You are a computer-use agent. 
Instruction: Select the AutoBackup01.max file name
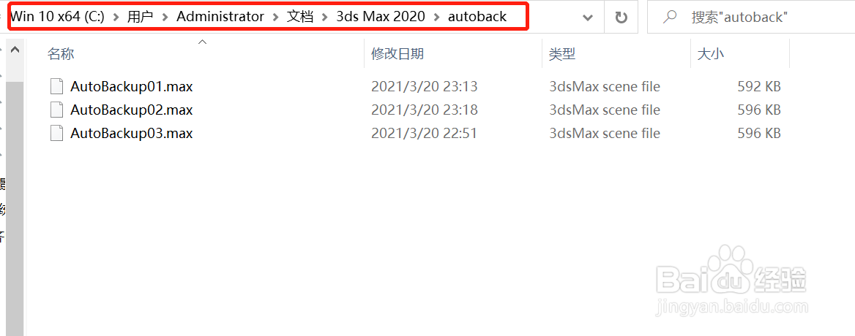coord(132,86)
